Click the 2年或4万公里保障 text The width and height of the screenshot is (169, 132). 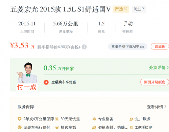[x=39, y=119]
